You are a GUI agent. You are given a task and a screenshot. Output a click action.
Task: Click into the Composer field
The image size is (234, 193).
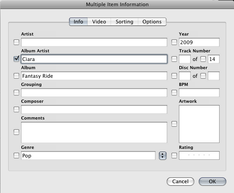pyautogui.click(x=94, y=109)
